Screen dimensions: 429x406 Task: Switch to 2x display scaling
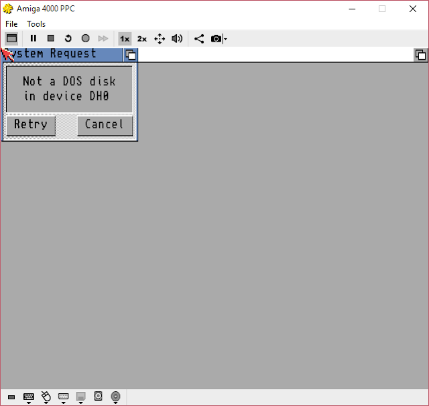point(142,39)
